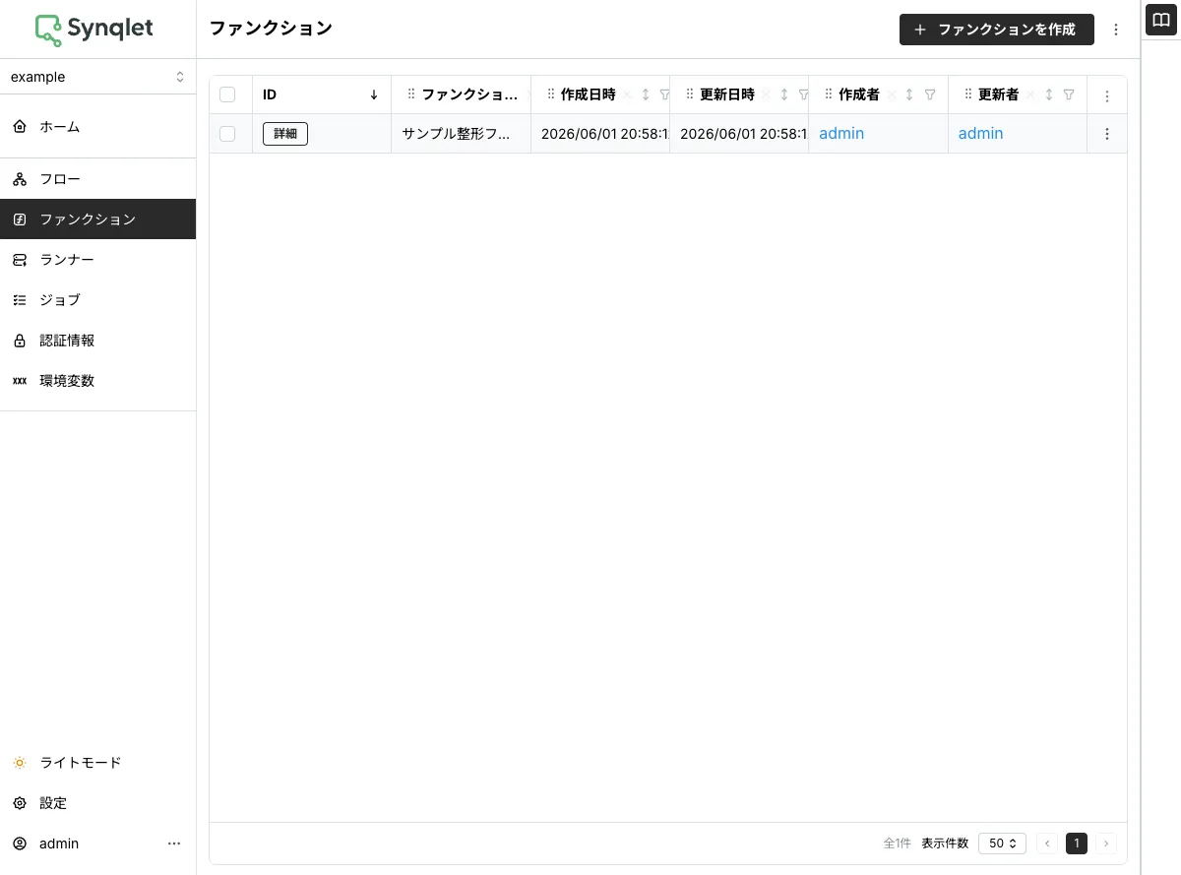Viewport: 1181px width, 875px height.
Task: Click admin link in 作成者 column
Action: point(841,134)
